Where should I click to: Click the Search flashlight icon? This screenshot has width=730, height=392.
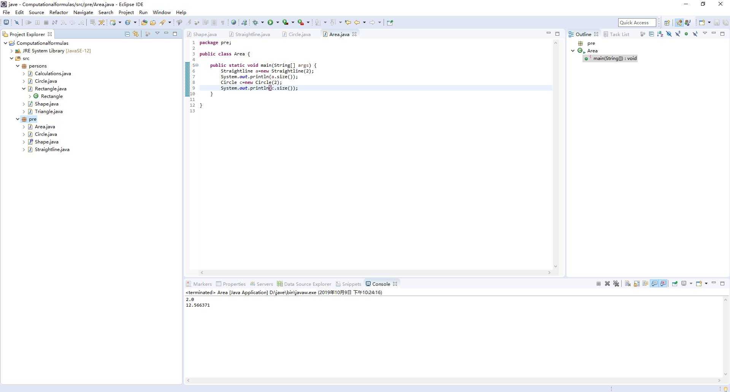pos(163,22)
